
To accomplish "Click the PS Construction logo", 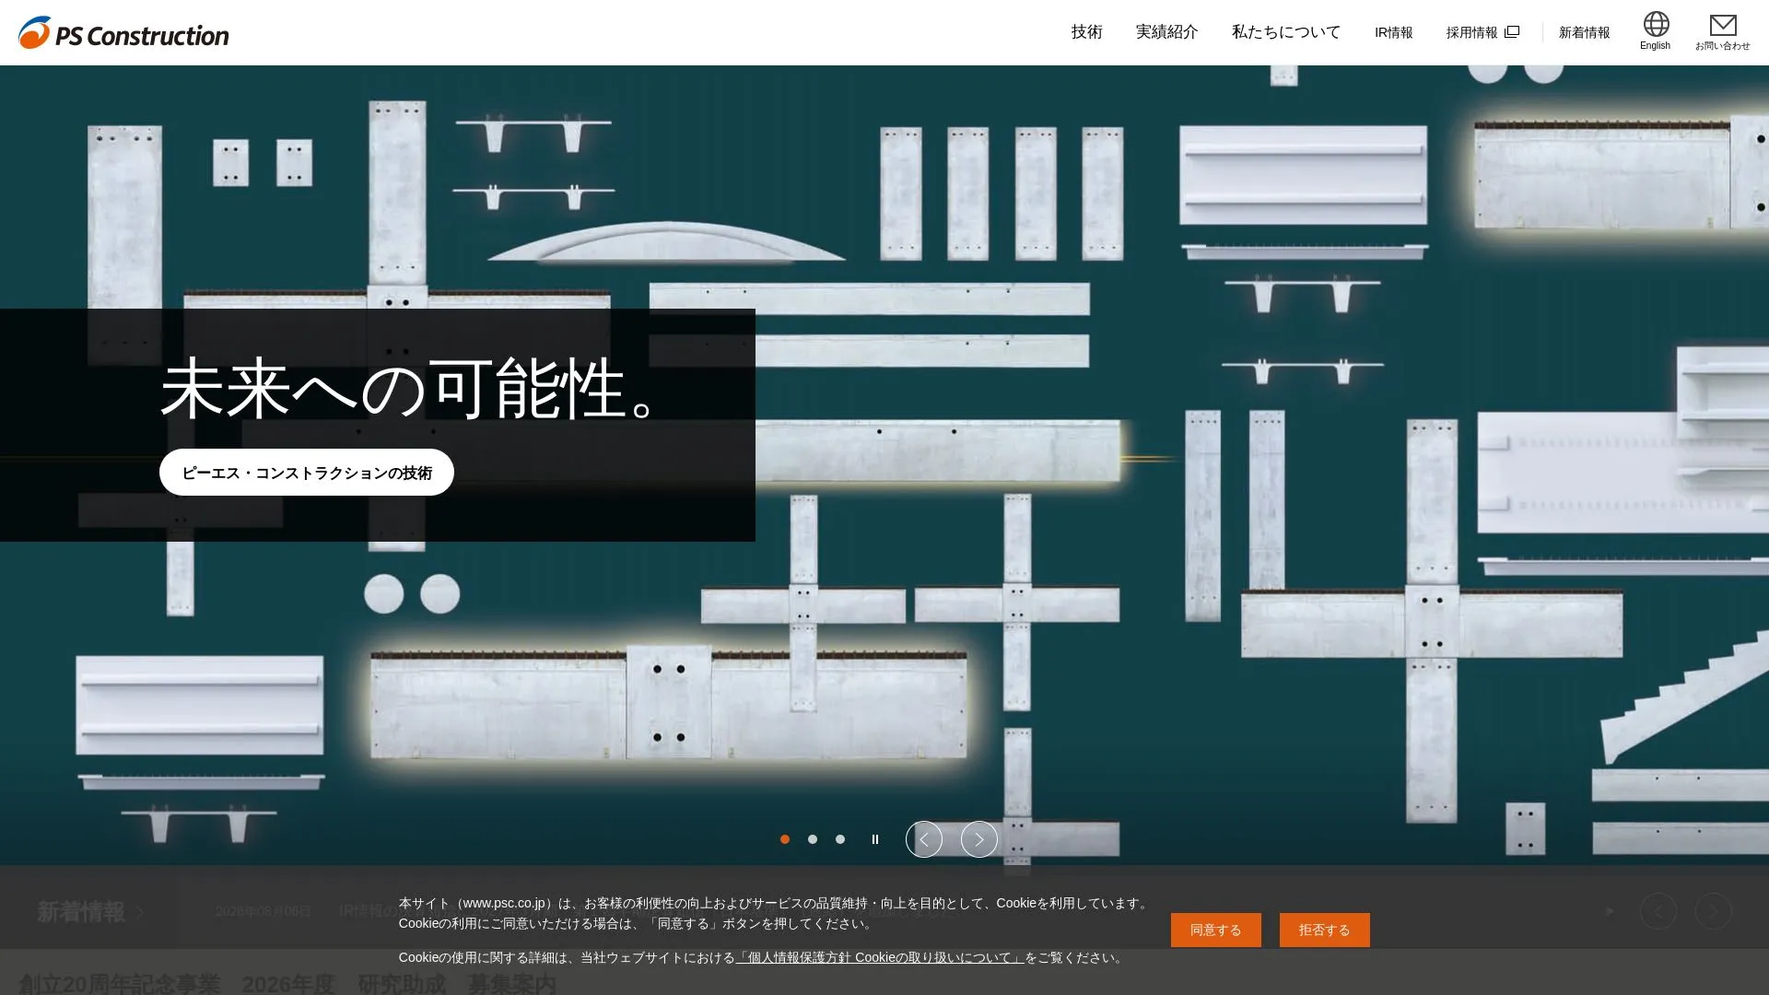I will pos(123,33).
